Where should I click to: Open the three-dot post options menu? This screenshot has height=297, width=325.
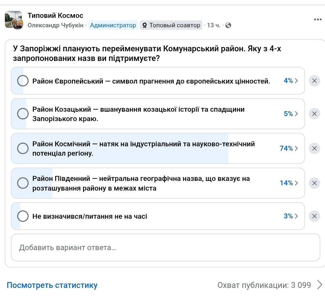pyautogui.click(x=318, y=20)
